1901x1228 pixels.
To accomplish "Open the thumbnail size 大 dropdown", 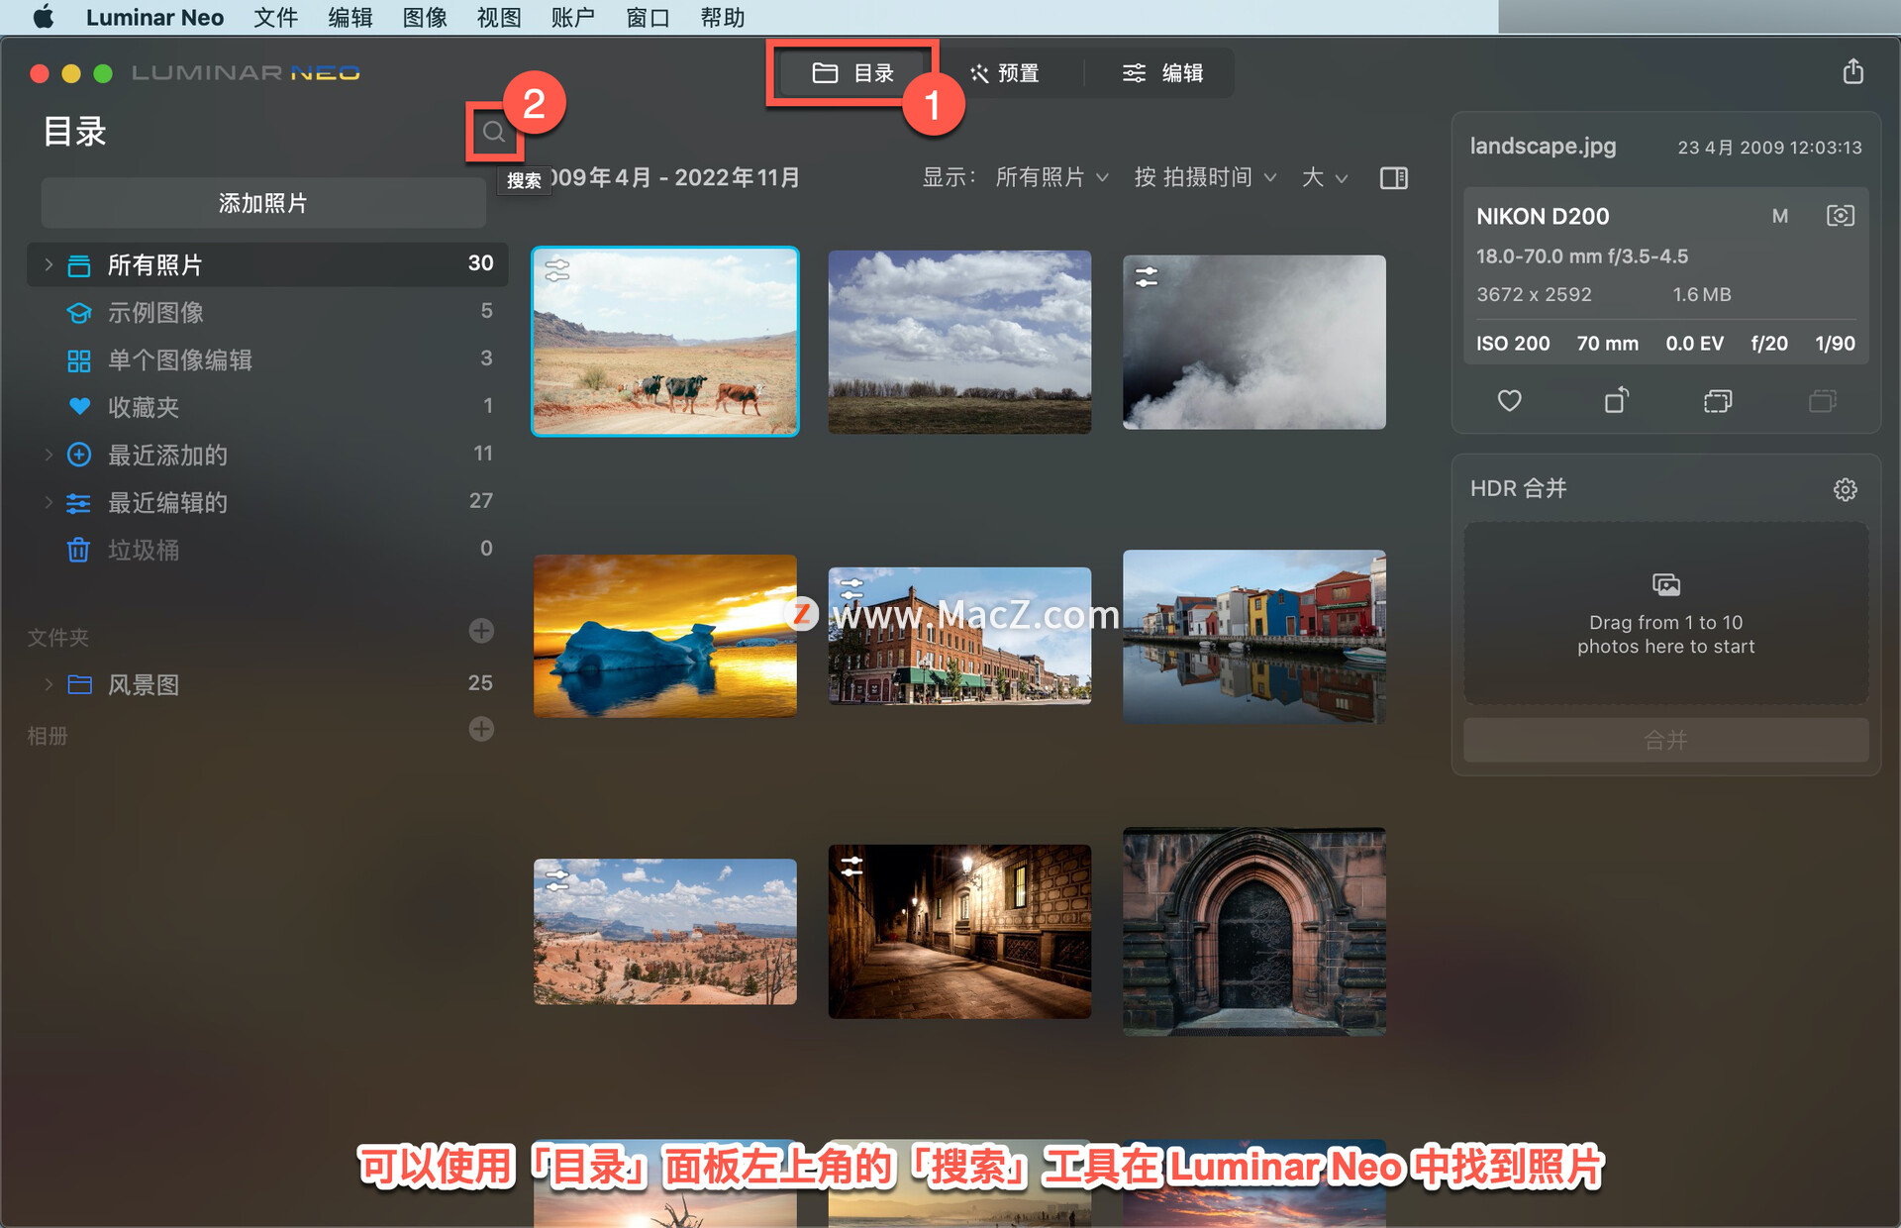I will [x=1325, y=177].
